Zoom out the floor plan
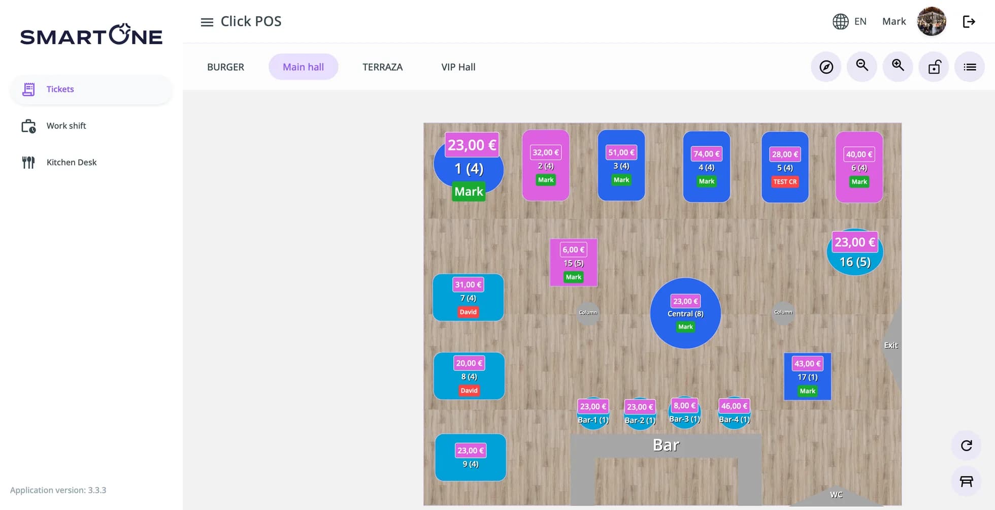Screen dimensions: 995x510 click(x=862, y=67)
